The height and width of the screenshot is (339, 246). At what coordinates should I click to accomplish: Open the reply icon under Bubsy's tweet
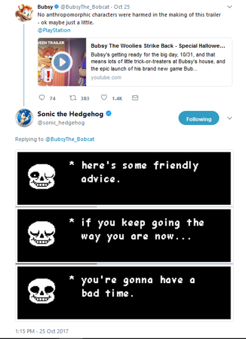[x=42, y=98]
